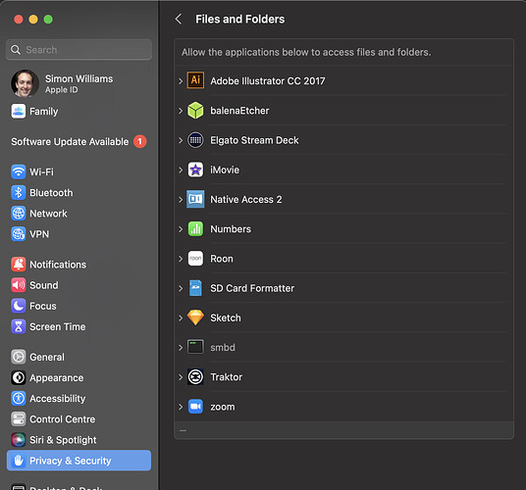
Task: Select the "Elgato Stream Deck" name text
Action: click(254, 140)
